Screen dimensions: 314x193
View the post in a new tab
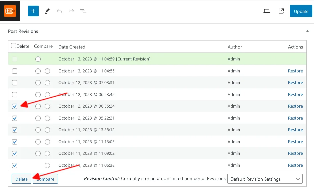coord(281,11)
